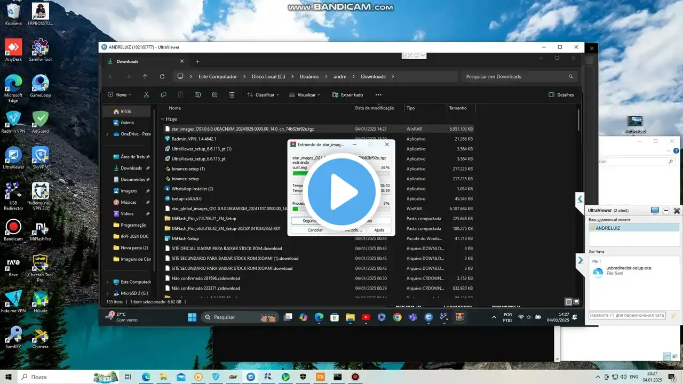Open SamFw Tool desktop icon
683x384 pixels.
pyautogui.click(x=41, y=50)
